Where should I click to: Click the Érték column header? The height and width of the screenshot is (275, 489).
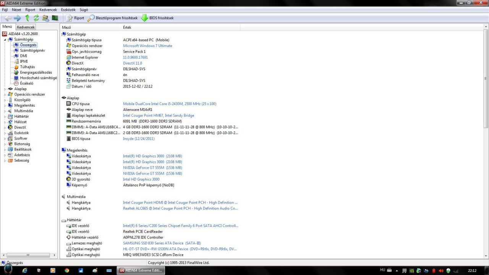click(181, 27)
